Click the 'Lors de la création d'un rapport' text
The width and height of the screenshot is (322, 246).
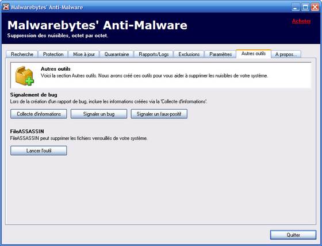[x=109, y=102]
